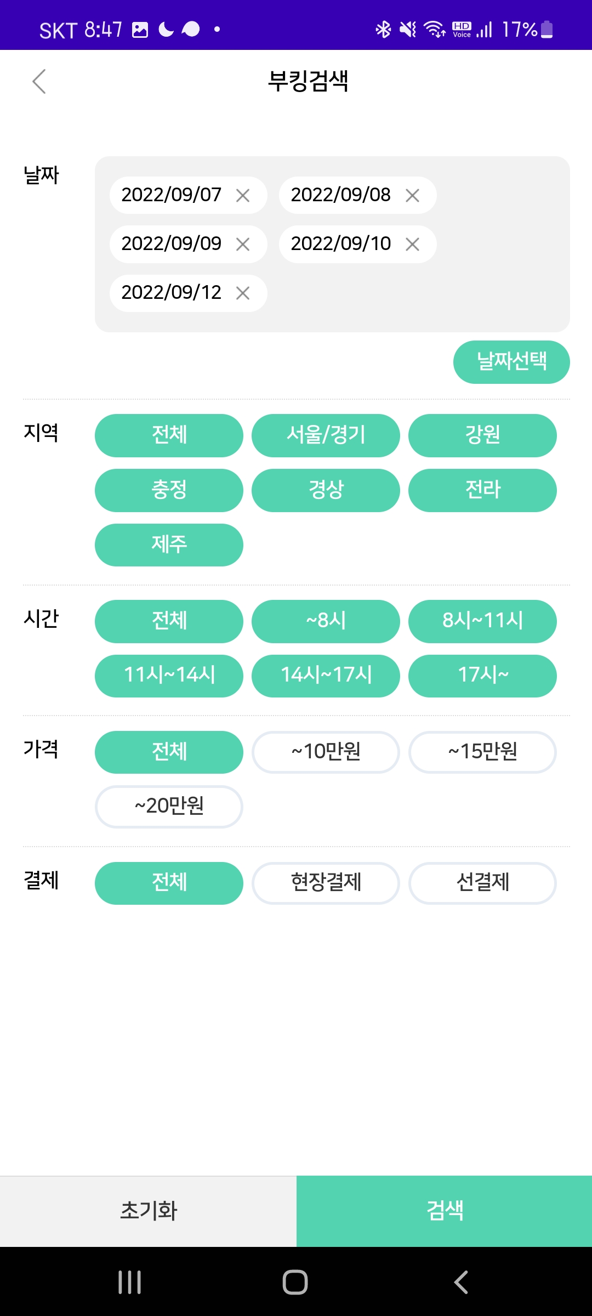The image size is (592, 1316).
Task: Select the ~10만원 price option
Action: coord(326,752)
